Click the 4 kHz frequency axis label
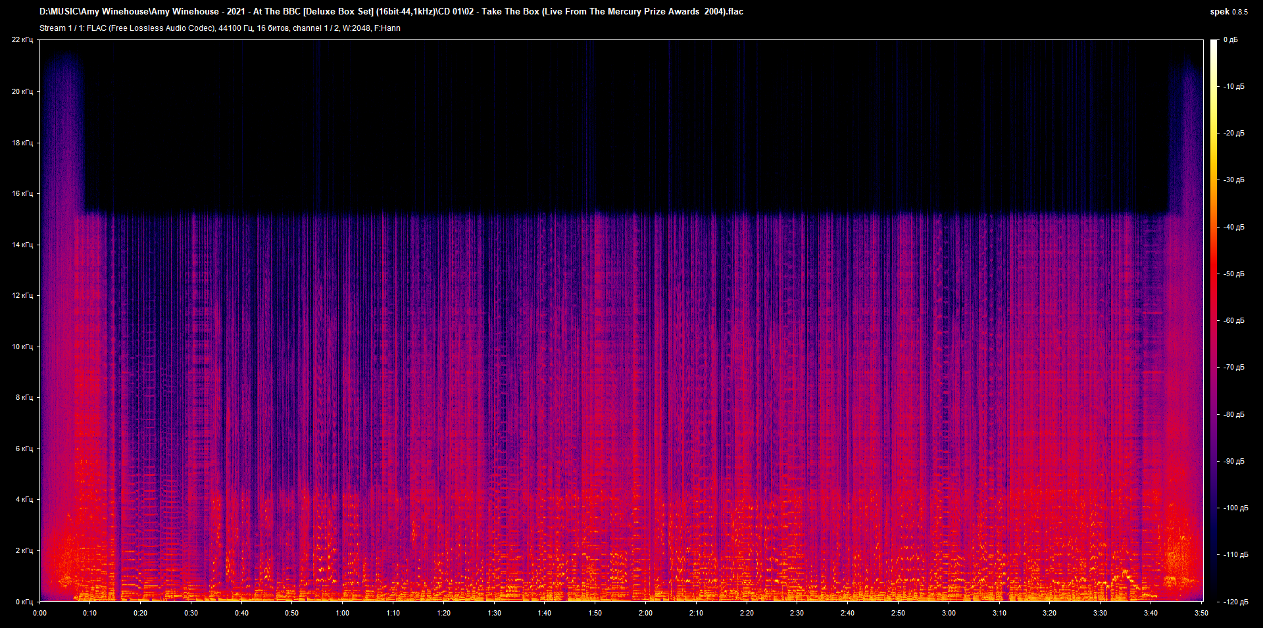Viewport: 1263px width, 628px height. (24, 500)
